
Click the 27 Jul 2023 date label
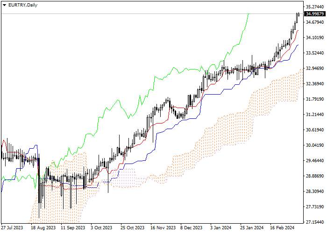pyautogui.click(x=12, y=227)
